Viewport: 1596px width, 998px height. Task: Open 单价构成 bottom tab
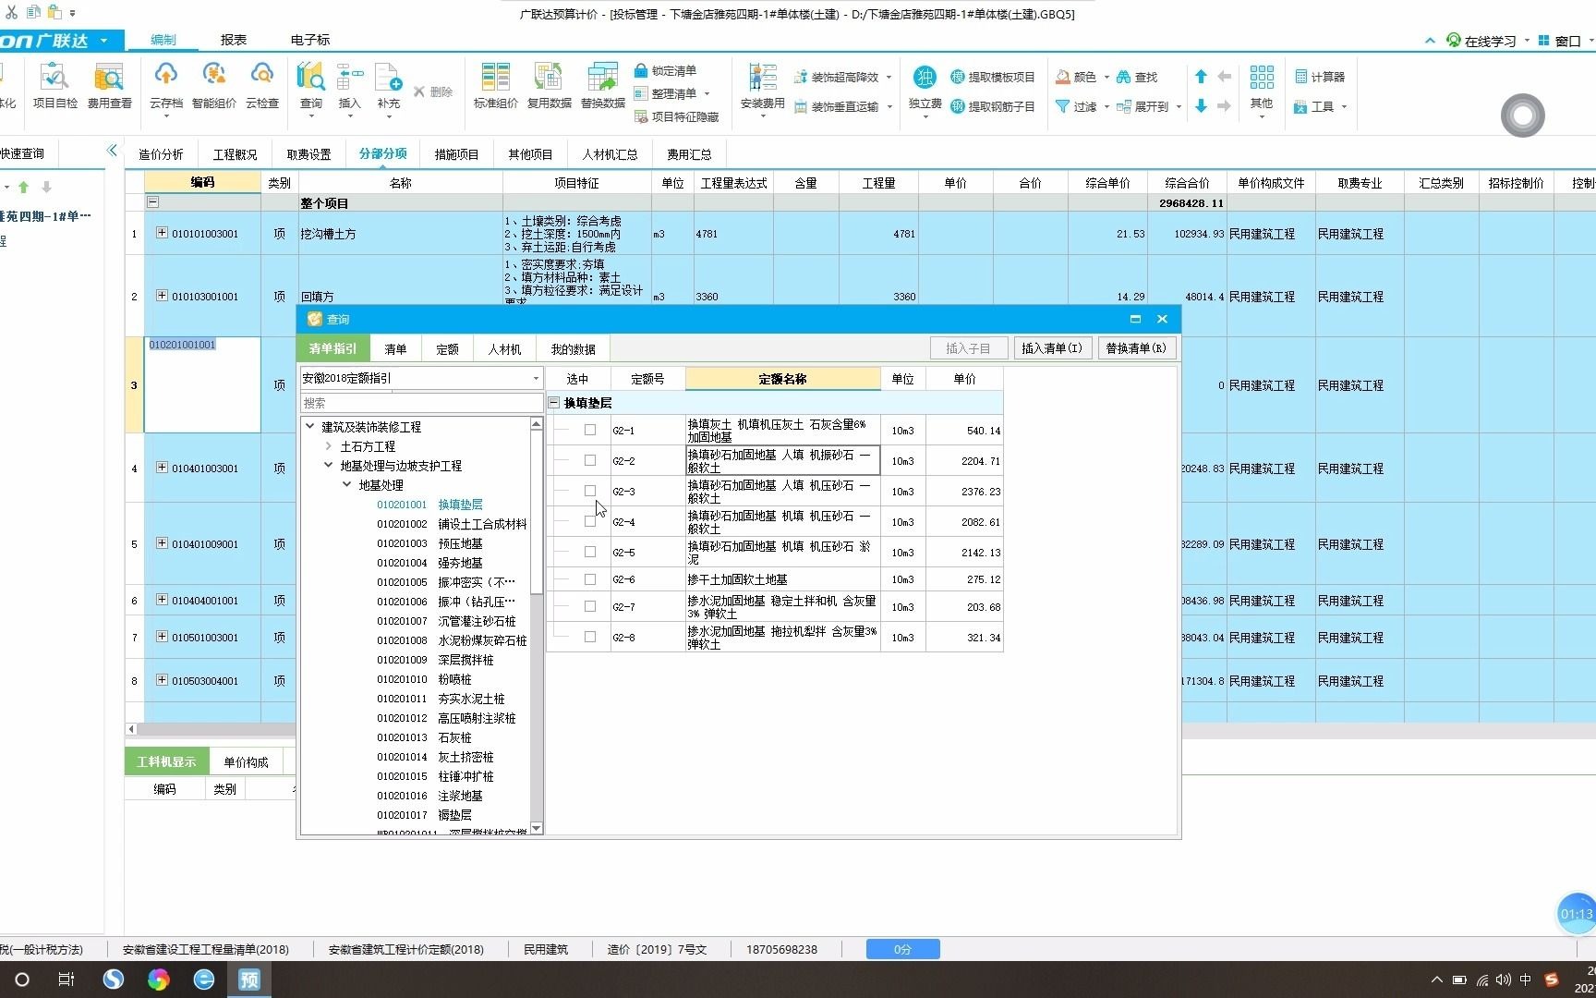pyautogui.click(x=247, y=761)
